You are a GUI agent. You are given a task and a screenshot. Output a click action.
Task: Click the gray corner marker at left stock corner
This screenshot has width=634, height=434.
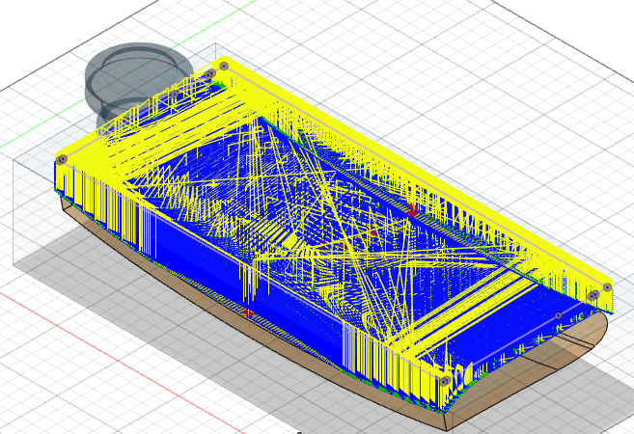tap(62, 158)
